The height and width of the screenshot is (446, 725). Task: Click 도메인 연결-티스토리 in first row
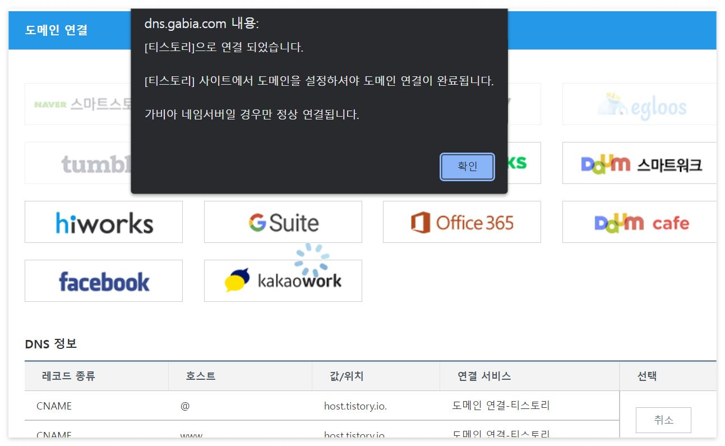point(501,405)
